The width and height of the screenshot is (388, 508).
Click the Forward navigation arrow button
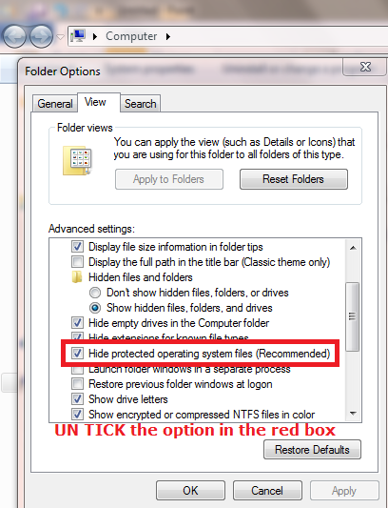[x=41, y=36]
